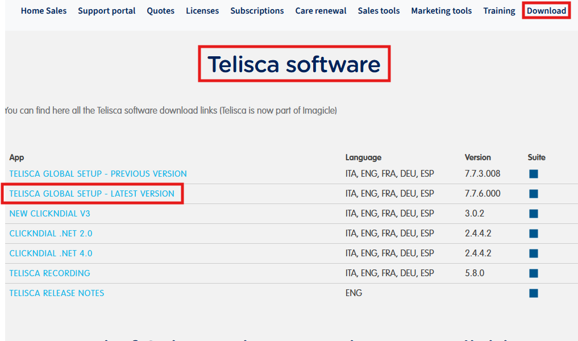Download the Telisca Recording software link
The height and width of the screenshot is (341, 578).
(50, 273)
